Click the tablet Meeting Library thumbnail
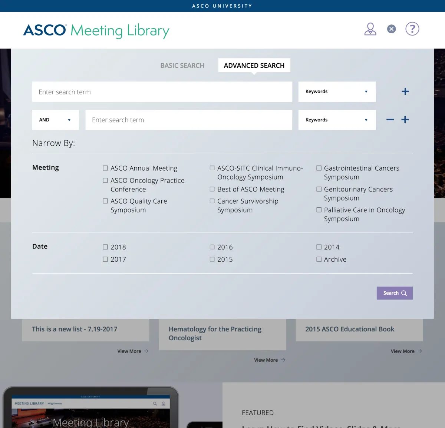The width and height of the screenshot is (445, 428). tap(91, 407)
